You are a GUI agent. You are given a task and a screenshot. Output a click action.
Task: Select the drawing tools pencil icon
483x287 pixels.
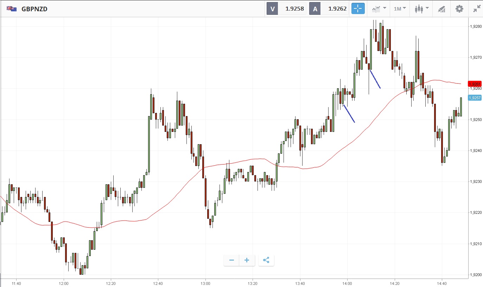click(441, 9)
